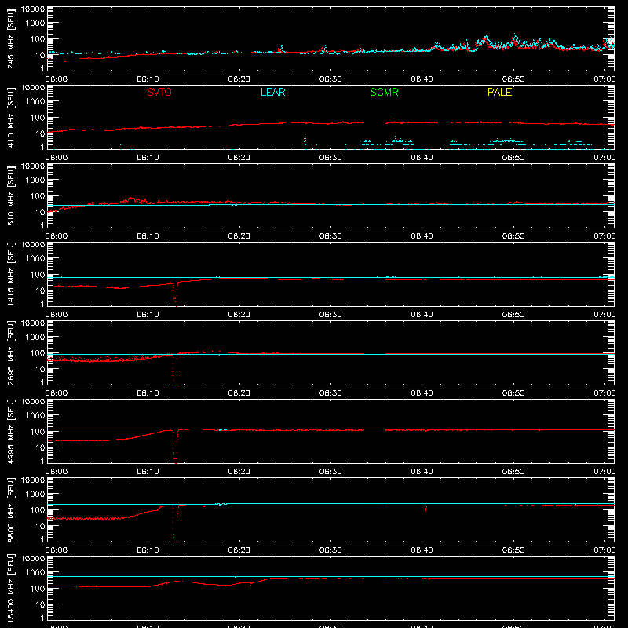The width and height of the screenshot is (628, 628).
Task: Select the 245 MHz [SFU] axis title
Action: [10, 39]
